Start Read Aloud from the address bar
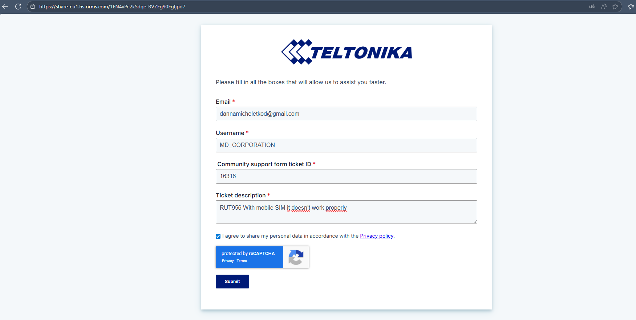636x320 pixels. click(x=604, y=7)
